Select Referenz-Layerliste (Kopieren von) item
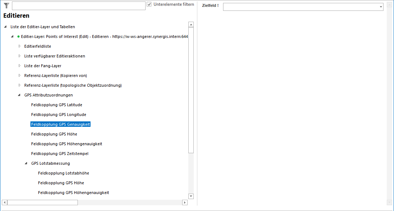 point(55,76)
